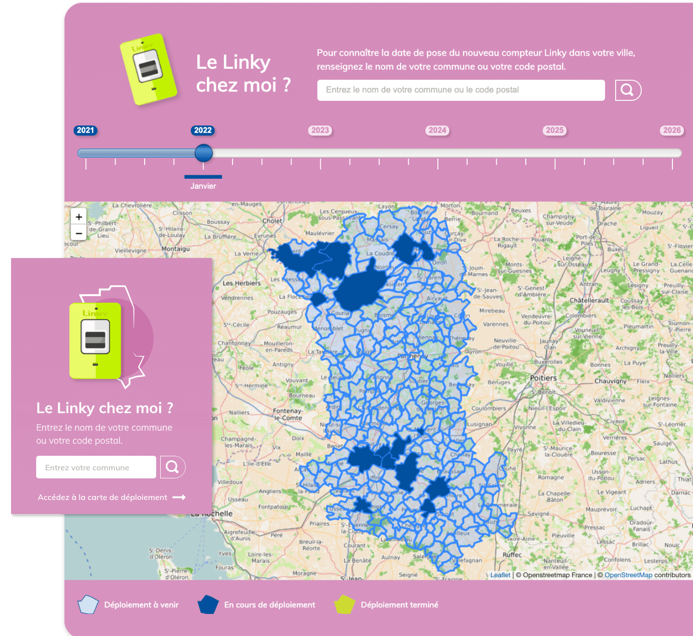Zoom out the map with minus button
The height and width of the screenshot is (636, 693).
(79, 233)
